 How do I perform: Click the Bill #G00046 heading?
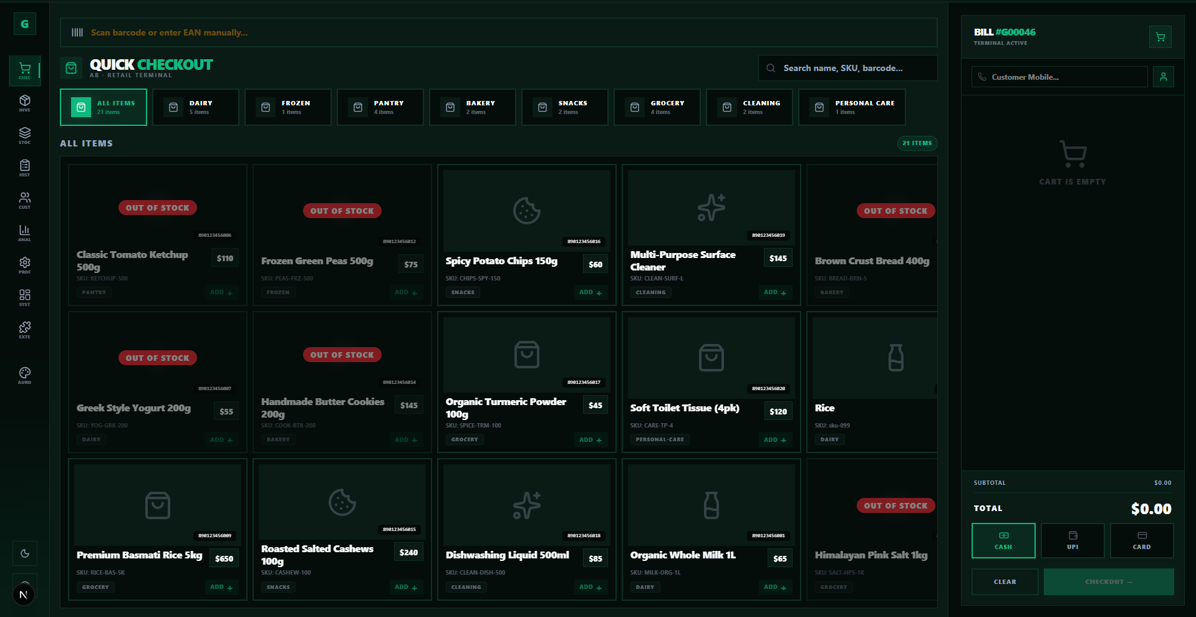coord(1005,32)
